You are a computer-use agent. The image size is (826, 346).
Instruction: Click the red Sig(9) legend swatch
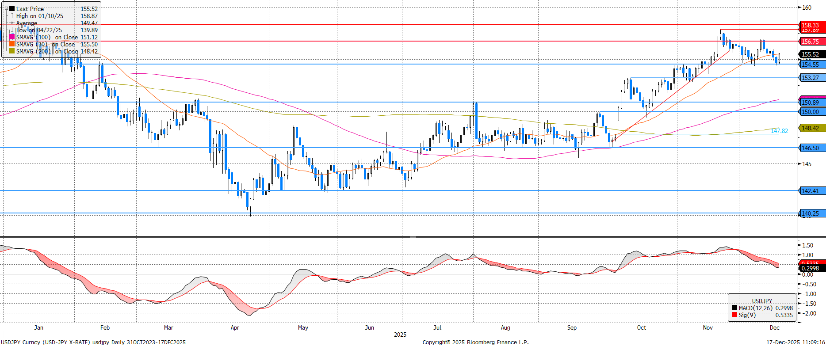[x=734, y=315]
